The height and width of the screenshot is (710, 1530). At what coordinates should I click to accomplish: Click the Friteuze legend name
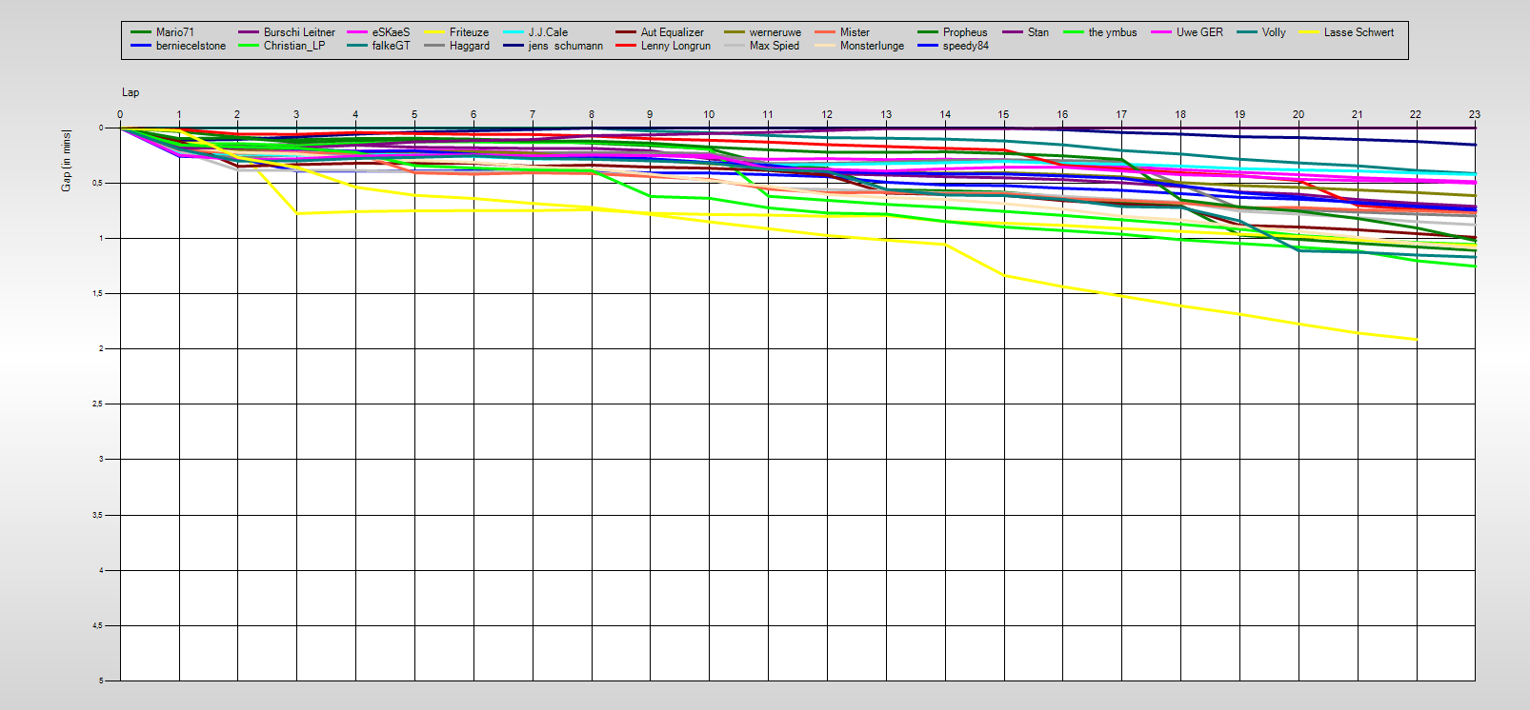click(469, 32)
